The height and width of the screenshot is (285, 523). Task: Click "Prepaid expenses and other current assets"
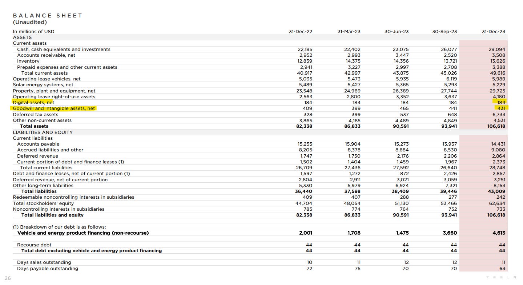click(x=67, y=67)
